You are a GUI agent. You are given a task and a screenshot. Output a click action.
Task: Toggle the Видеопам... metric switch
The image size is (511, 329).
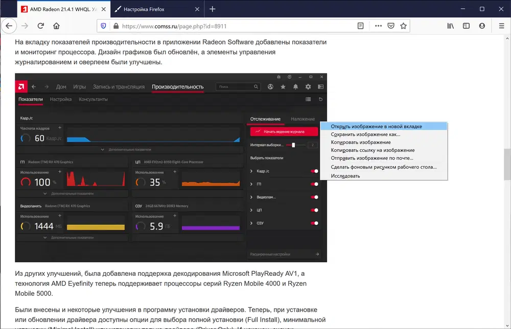point(314,197)
